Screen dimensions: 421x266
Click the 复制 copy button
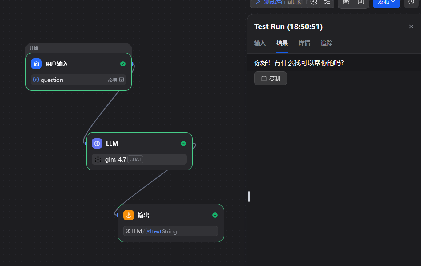(271, 78)
